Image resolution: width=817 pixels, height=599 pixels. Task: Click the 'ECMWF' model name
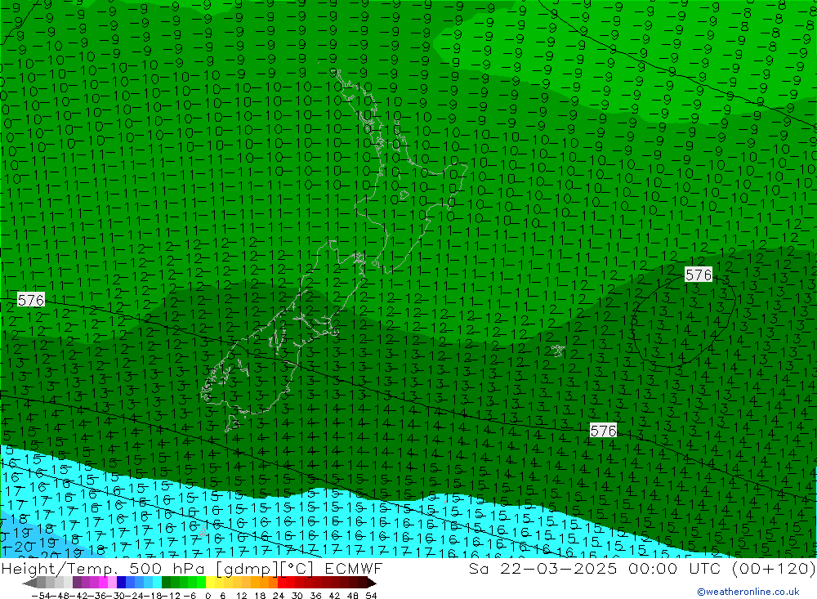354,568
